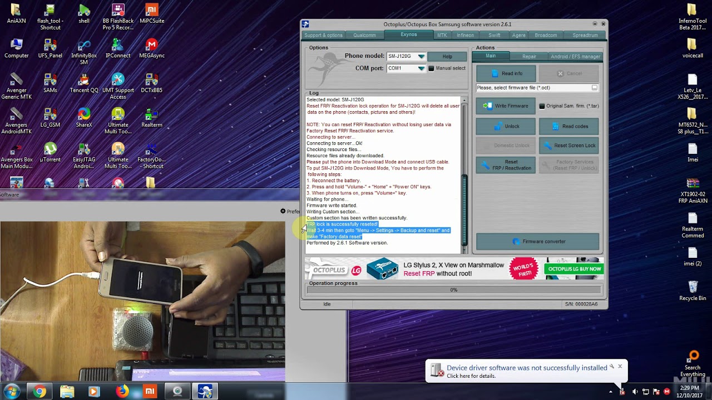This screenshot has width=712, height=400.
Task: Launch MEGAsync from the desktop
Action: (x=152, y=49)
